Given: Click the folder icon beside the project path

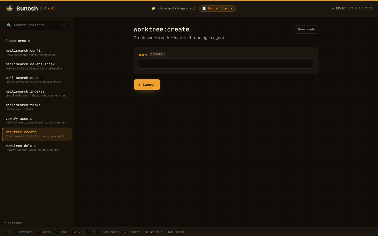Looking at the screenshot, I should [154, 8].
